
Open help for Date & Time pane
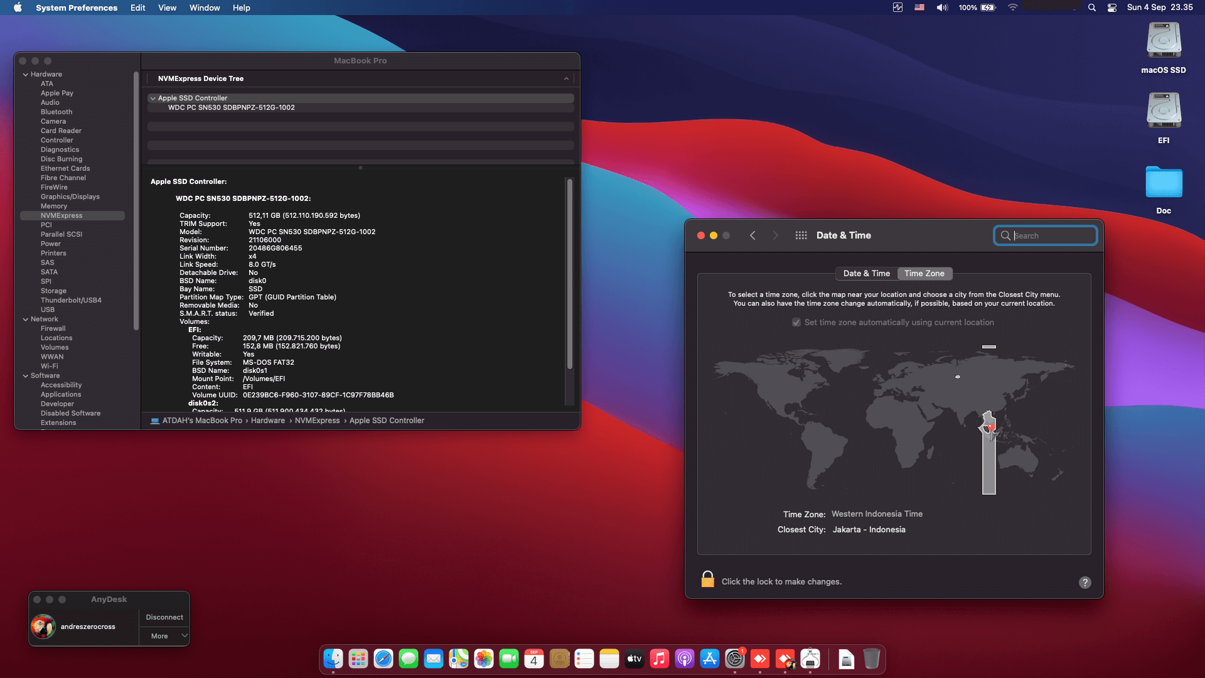point(1084,582)
